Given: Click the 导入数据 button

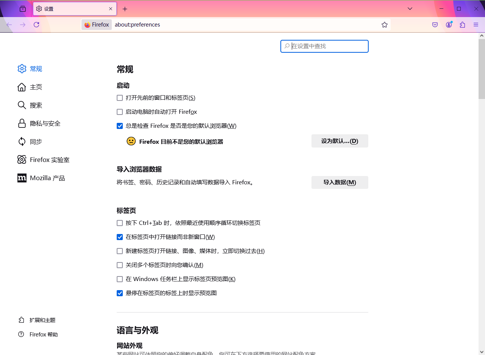Looking at the screenshot, I should click(339, 182).
